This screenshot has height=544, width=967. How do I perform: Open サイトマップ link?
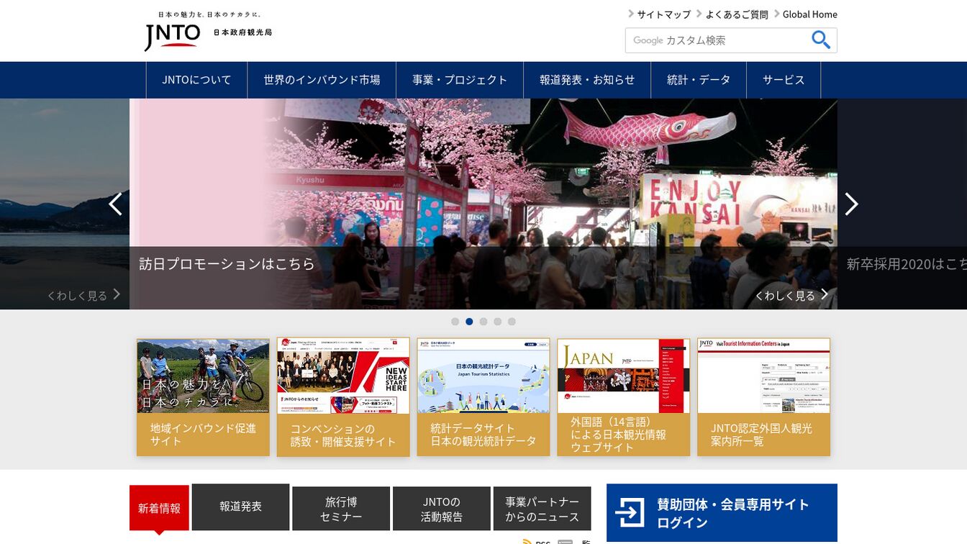[663, 14]
